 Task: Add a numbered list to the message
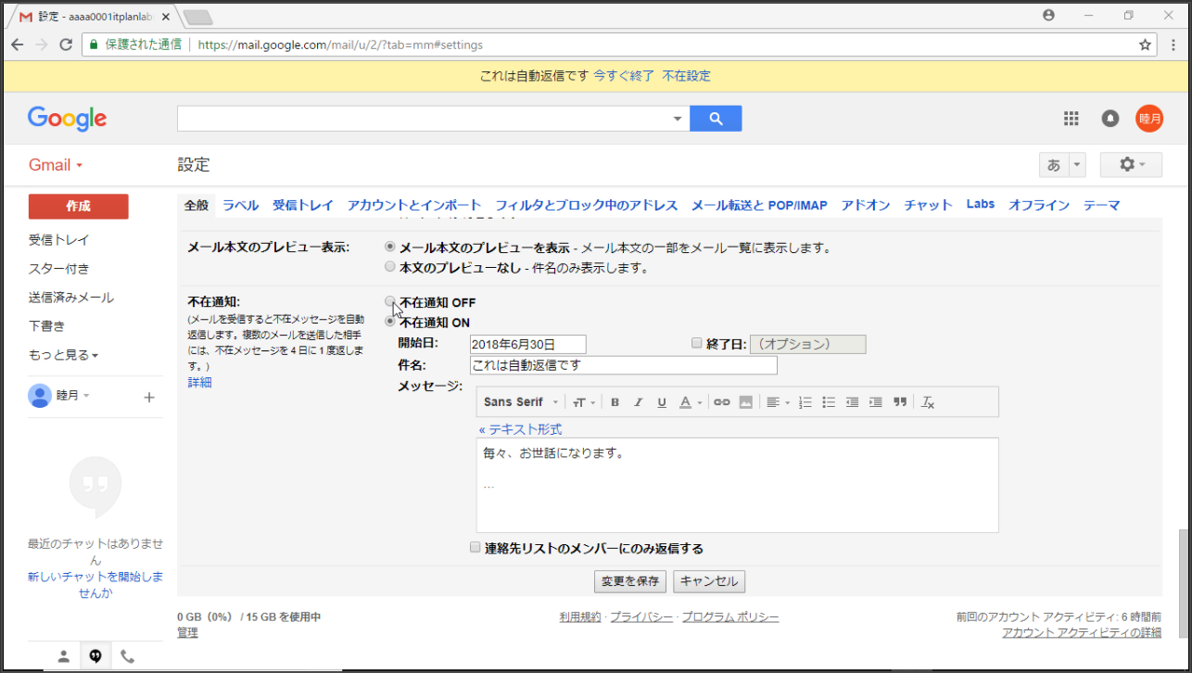(x=805, y=402)
